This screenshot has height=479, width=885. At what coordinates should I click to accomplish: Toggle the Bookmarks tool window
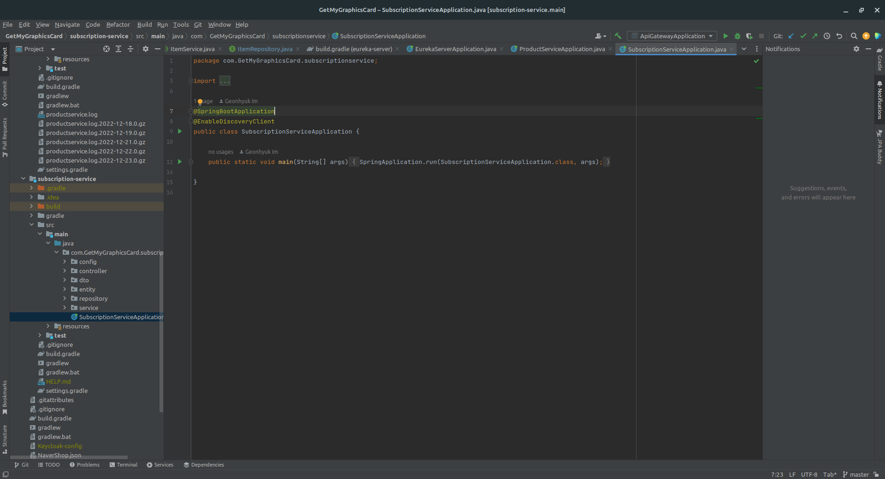coord(5,397)
